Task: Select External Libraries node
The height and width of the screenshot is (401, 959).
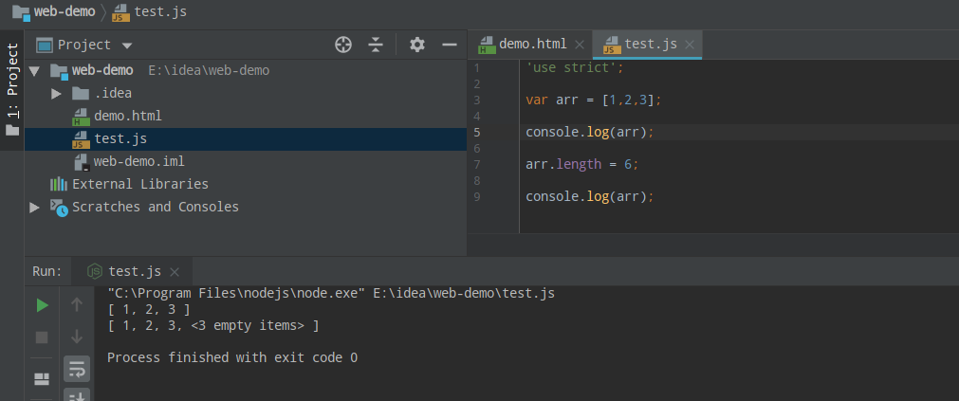Action: tap(140, 184)
